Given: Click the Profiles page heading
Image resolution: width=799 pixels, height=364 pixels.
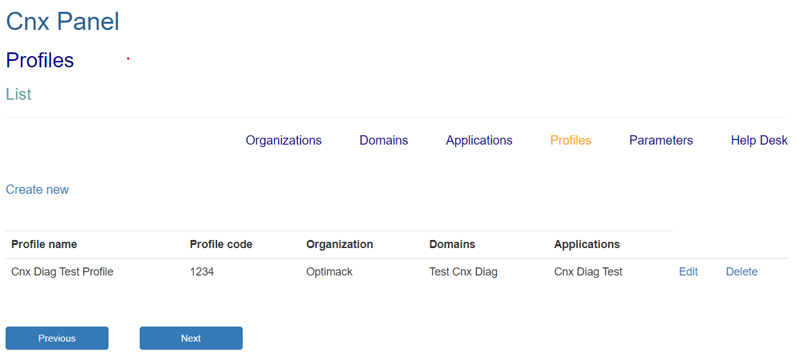Looking at the screenshot, I should click(x=40, y=60).
